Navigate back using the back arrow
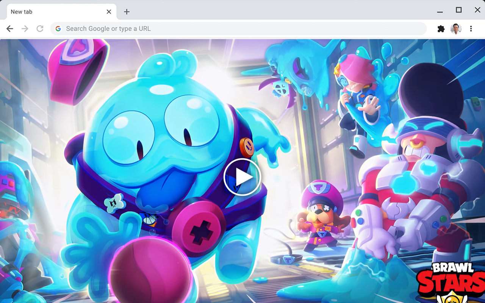Screen dimensions: 485x303 tap(9, 28)
